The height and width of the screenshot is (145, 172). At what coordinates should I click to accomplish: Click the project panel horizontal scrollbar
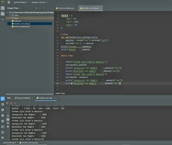pyautogui.click(x=30, y=94)
